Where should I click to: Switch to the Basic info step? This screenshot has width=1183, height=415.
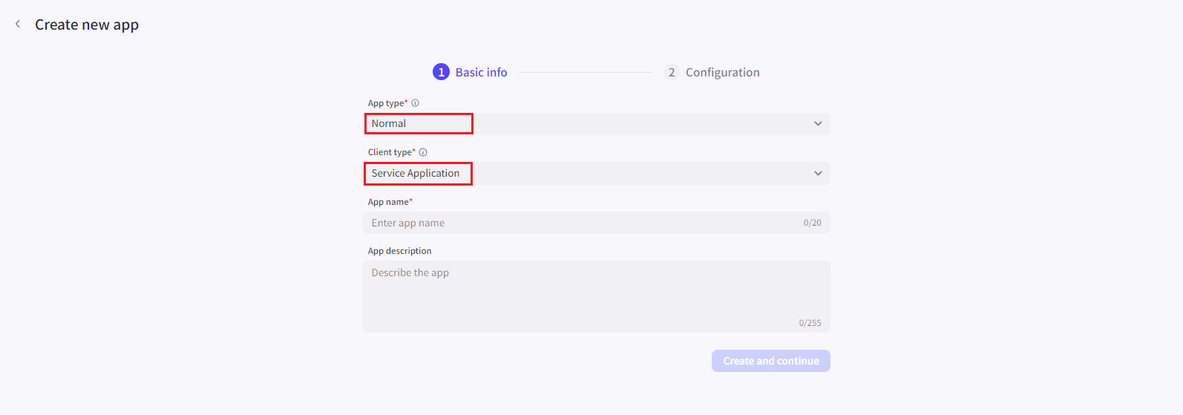(482, 72)
